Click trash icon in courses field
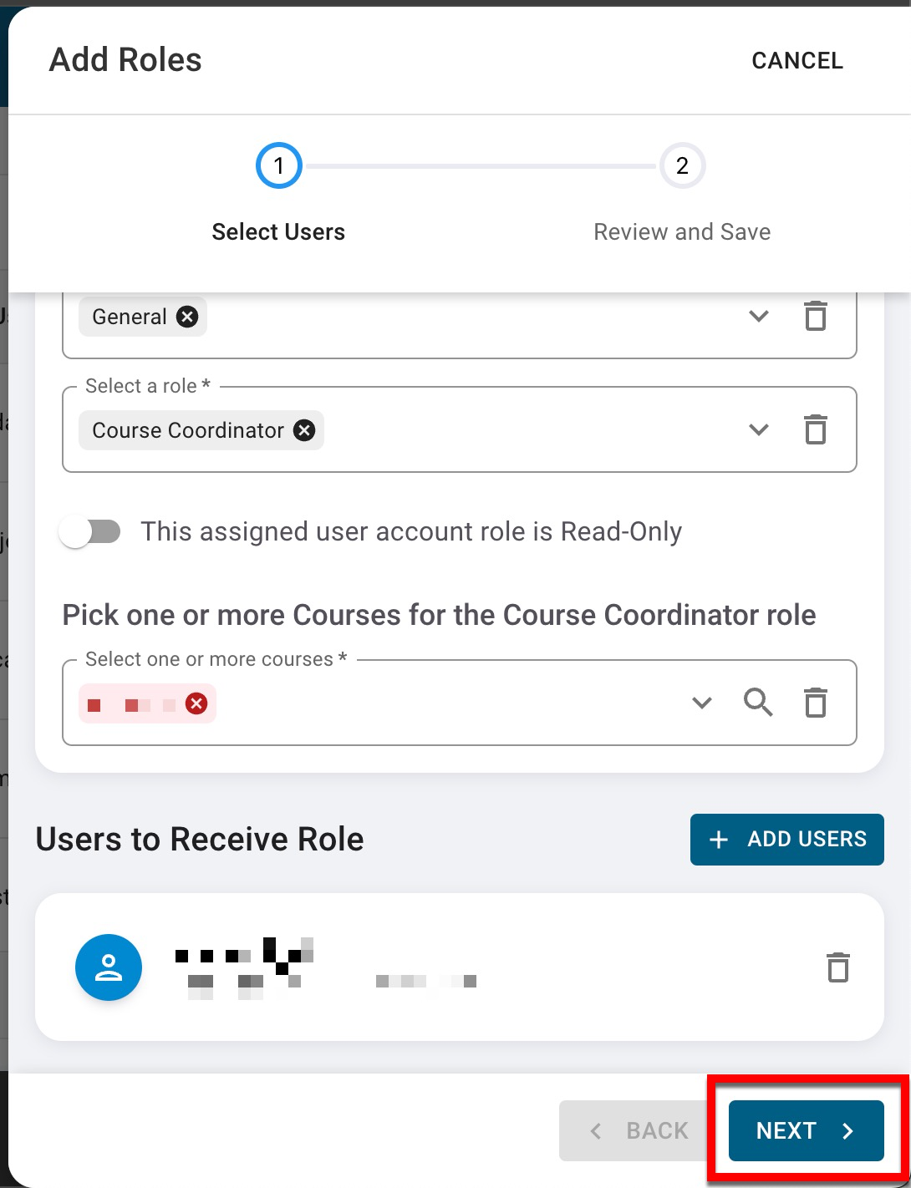Image resolution: width=911 pixels, height=1188 pixels. (815, 703)
